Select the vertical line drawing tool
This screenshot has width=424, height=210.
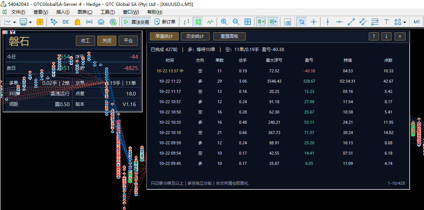tap(327, 22)
